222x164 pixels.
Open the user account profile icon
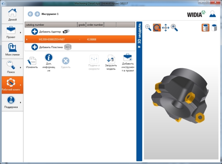[213, 14]
